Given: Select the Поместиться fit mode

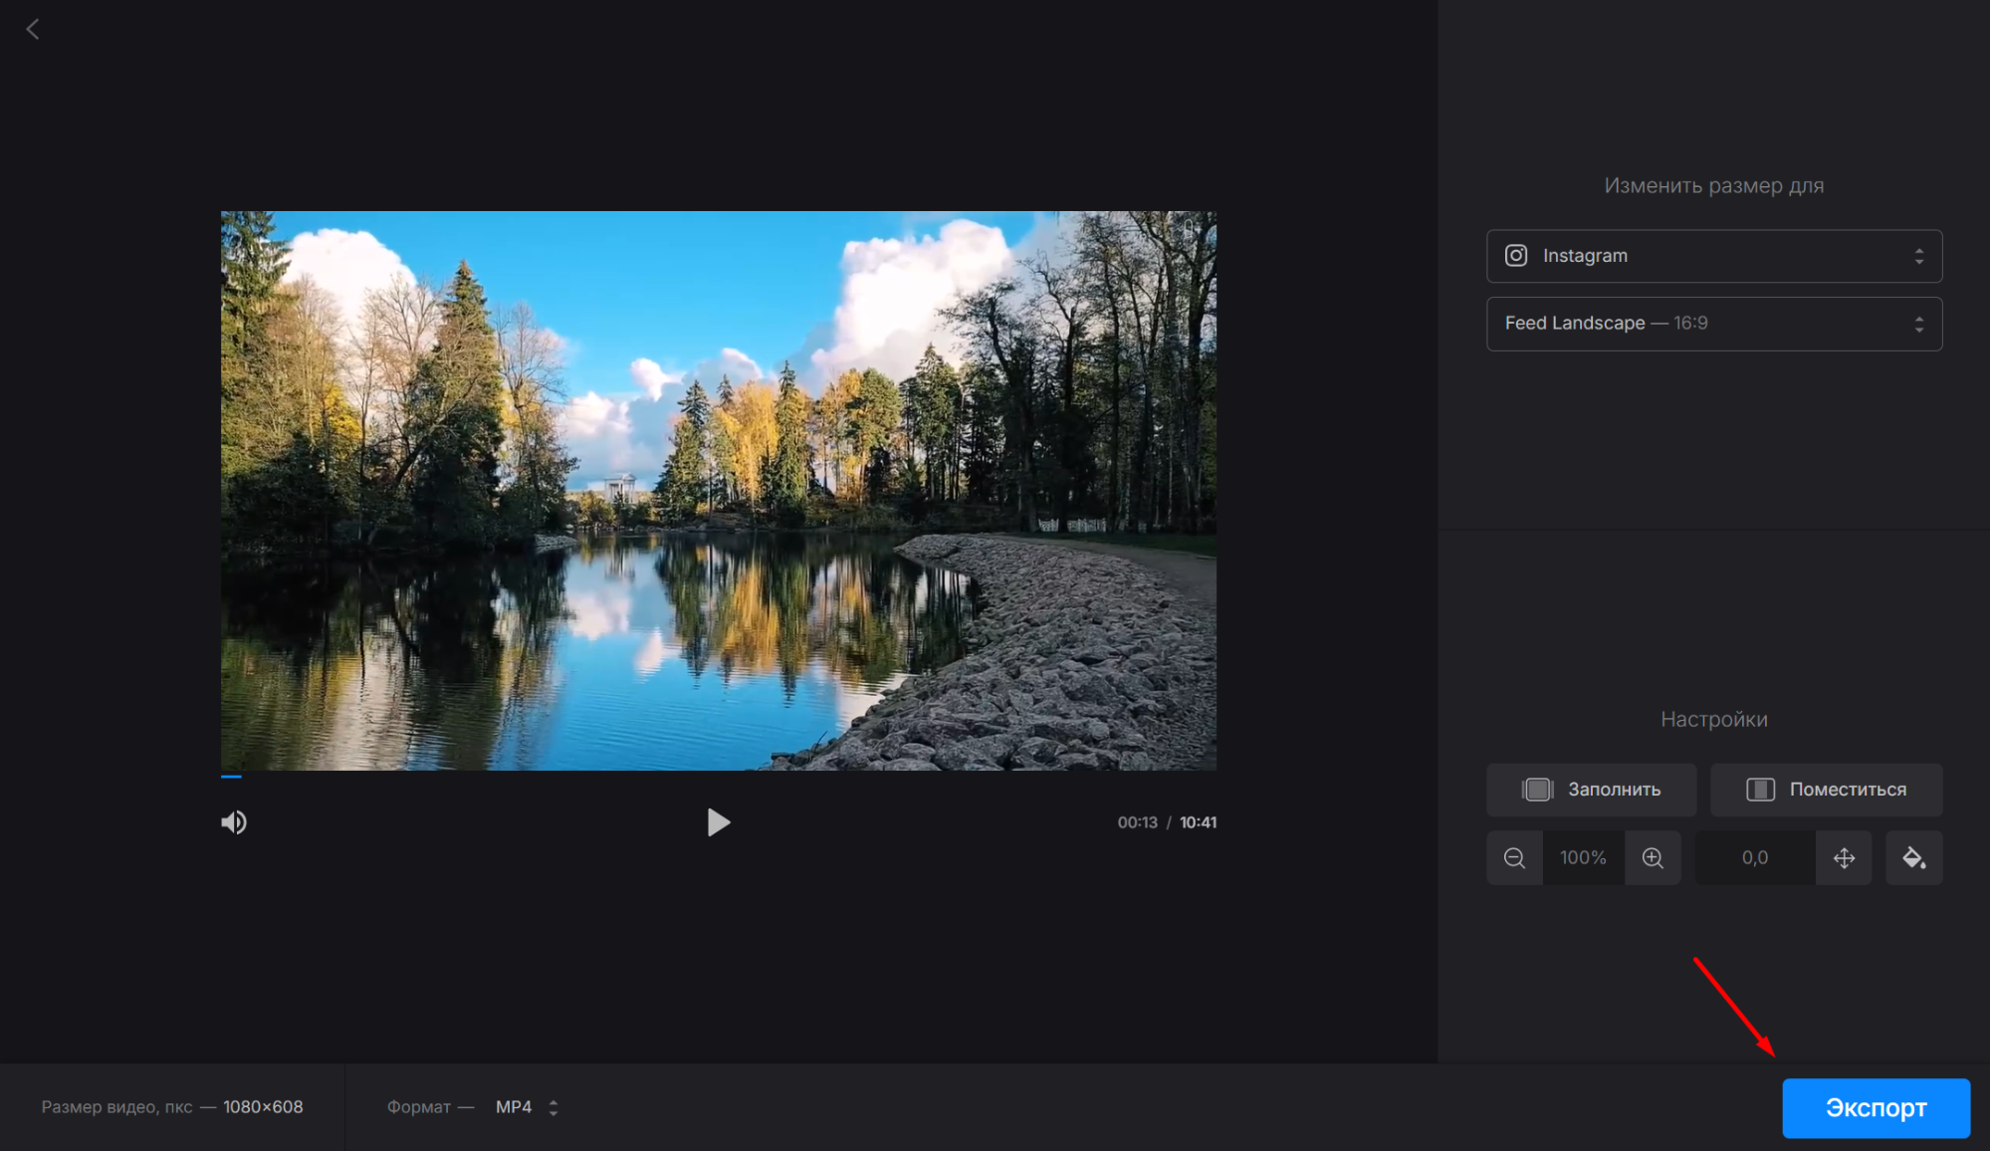Looking at the screenshot, I should [1826, 790].
